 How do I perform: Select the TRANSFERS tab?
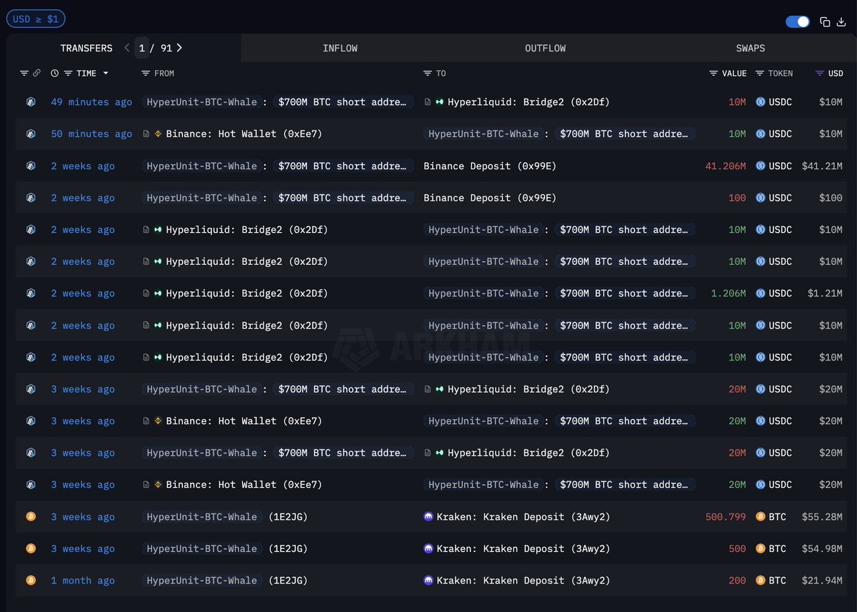coord(86,49)
